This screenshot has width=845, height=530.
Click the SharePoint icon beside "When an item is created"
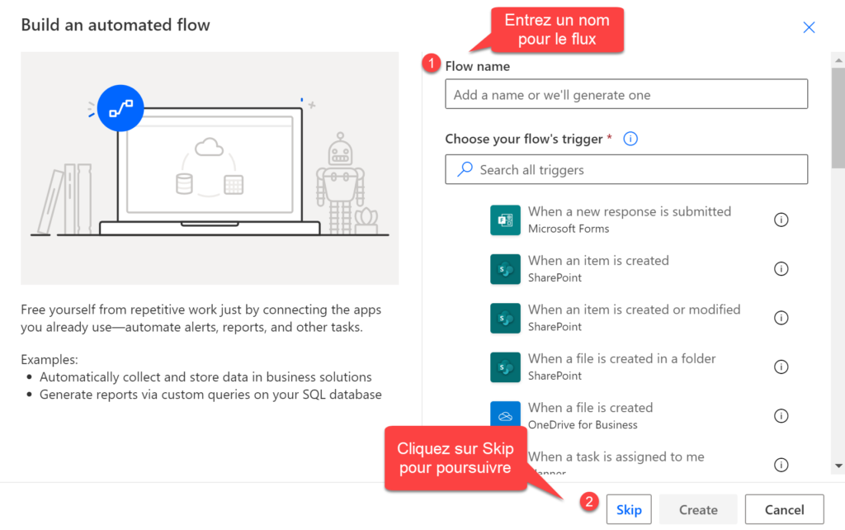[505, 268]
